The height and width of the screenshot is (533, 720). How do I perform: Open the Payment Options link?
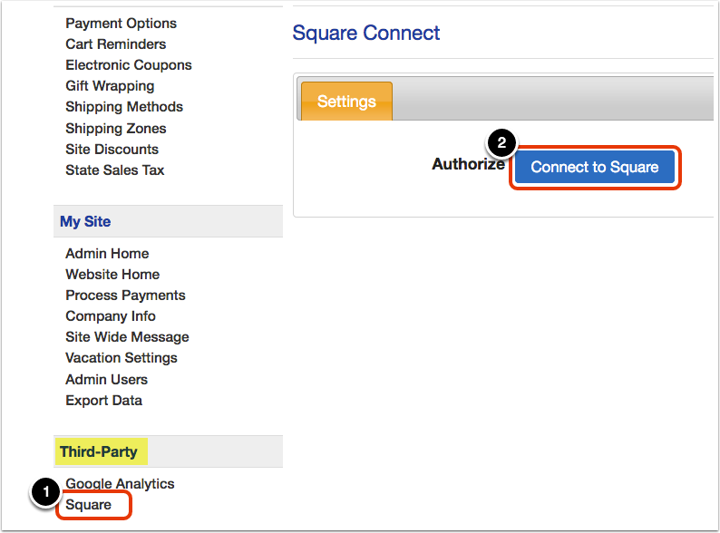point(121,23)
